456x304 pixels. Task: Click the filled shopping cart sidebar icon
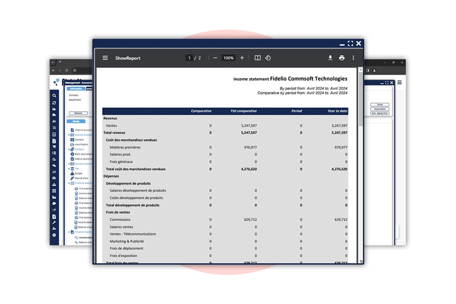pyautogui.click(x=54, y=147)
